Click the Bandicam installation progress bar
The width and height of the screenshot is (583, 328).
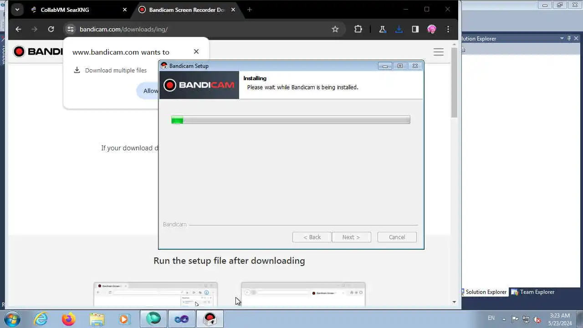pyautogui.click(x=291, y=120)
